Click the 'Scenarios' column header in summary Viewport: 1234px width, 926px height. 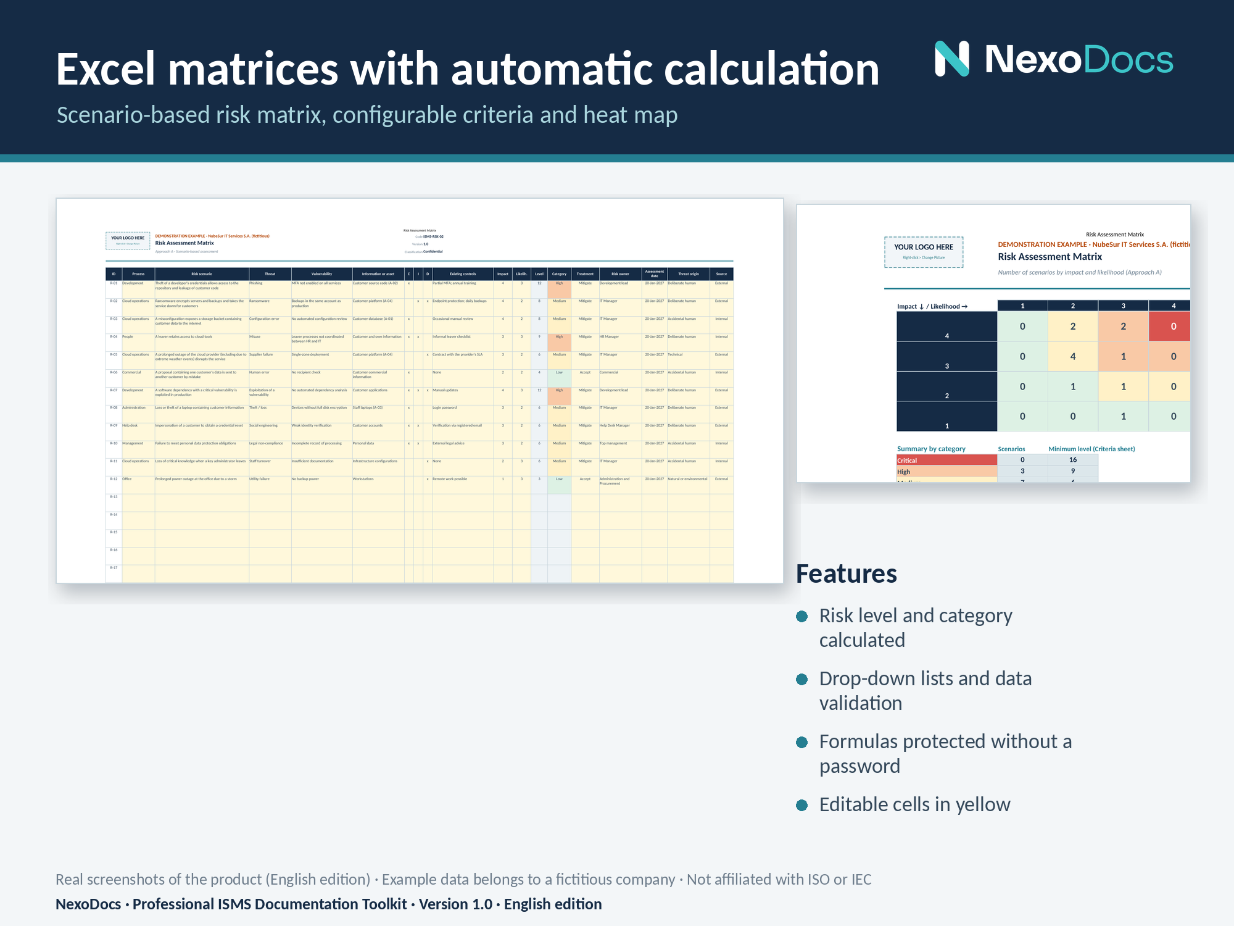(1011, 449)
